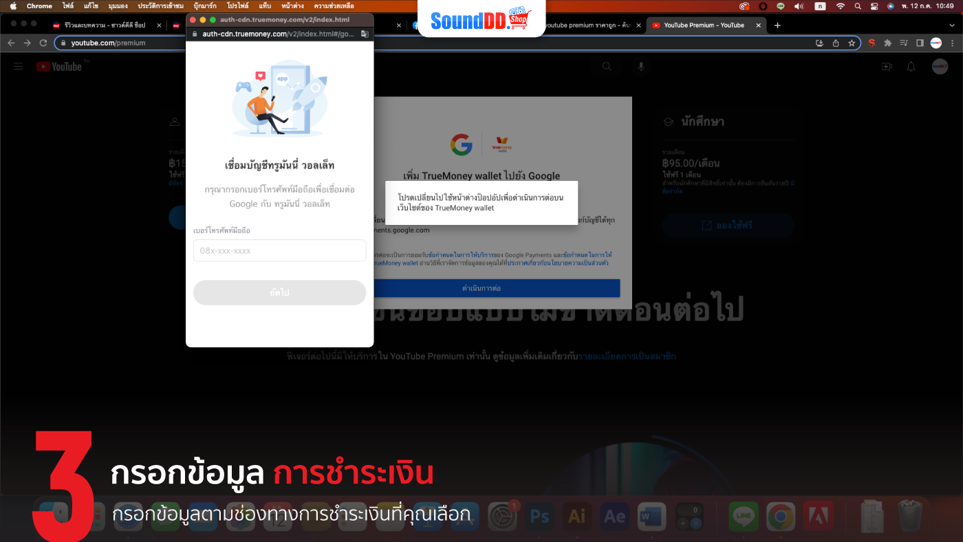
Task: Open the Chrome profile avatar
Action: pyautogui.click(x=935, y=43)
